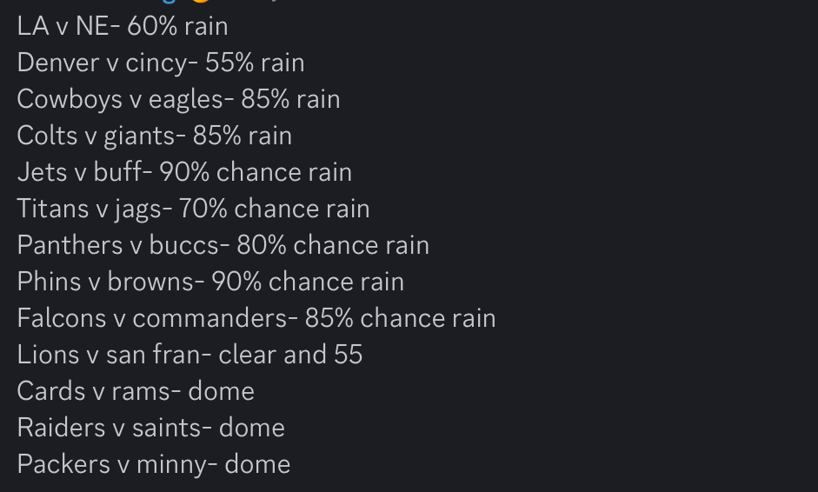818x492 pixels.
Task: Click the Titans v jags line
Action: click(194, 209)
